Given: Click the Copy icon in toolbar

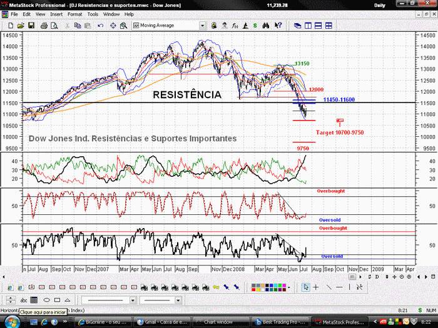Looking at the screenshot, I should click(78, 26).
